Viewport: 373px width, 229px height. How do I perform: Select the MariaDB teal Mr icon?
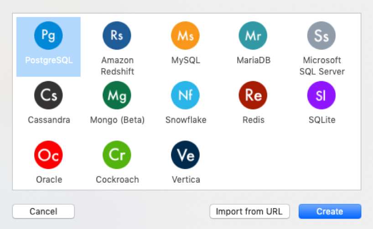[x=253, y=35]
